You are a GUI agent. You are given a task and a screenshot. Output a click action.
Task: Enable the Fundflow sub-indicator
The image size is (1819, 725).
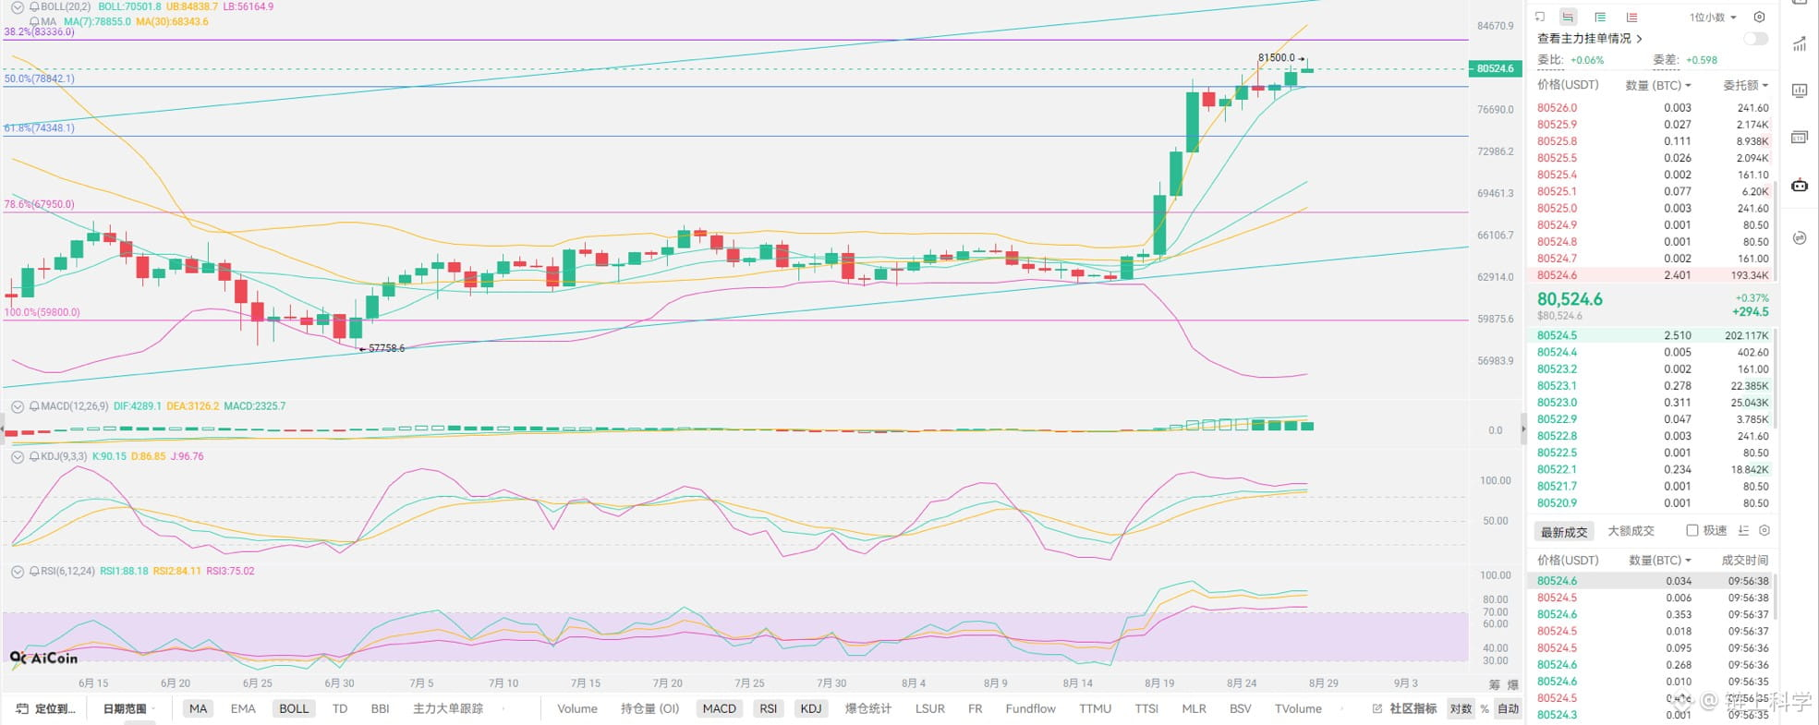(1031, 709)
